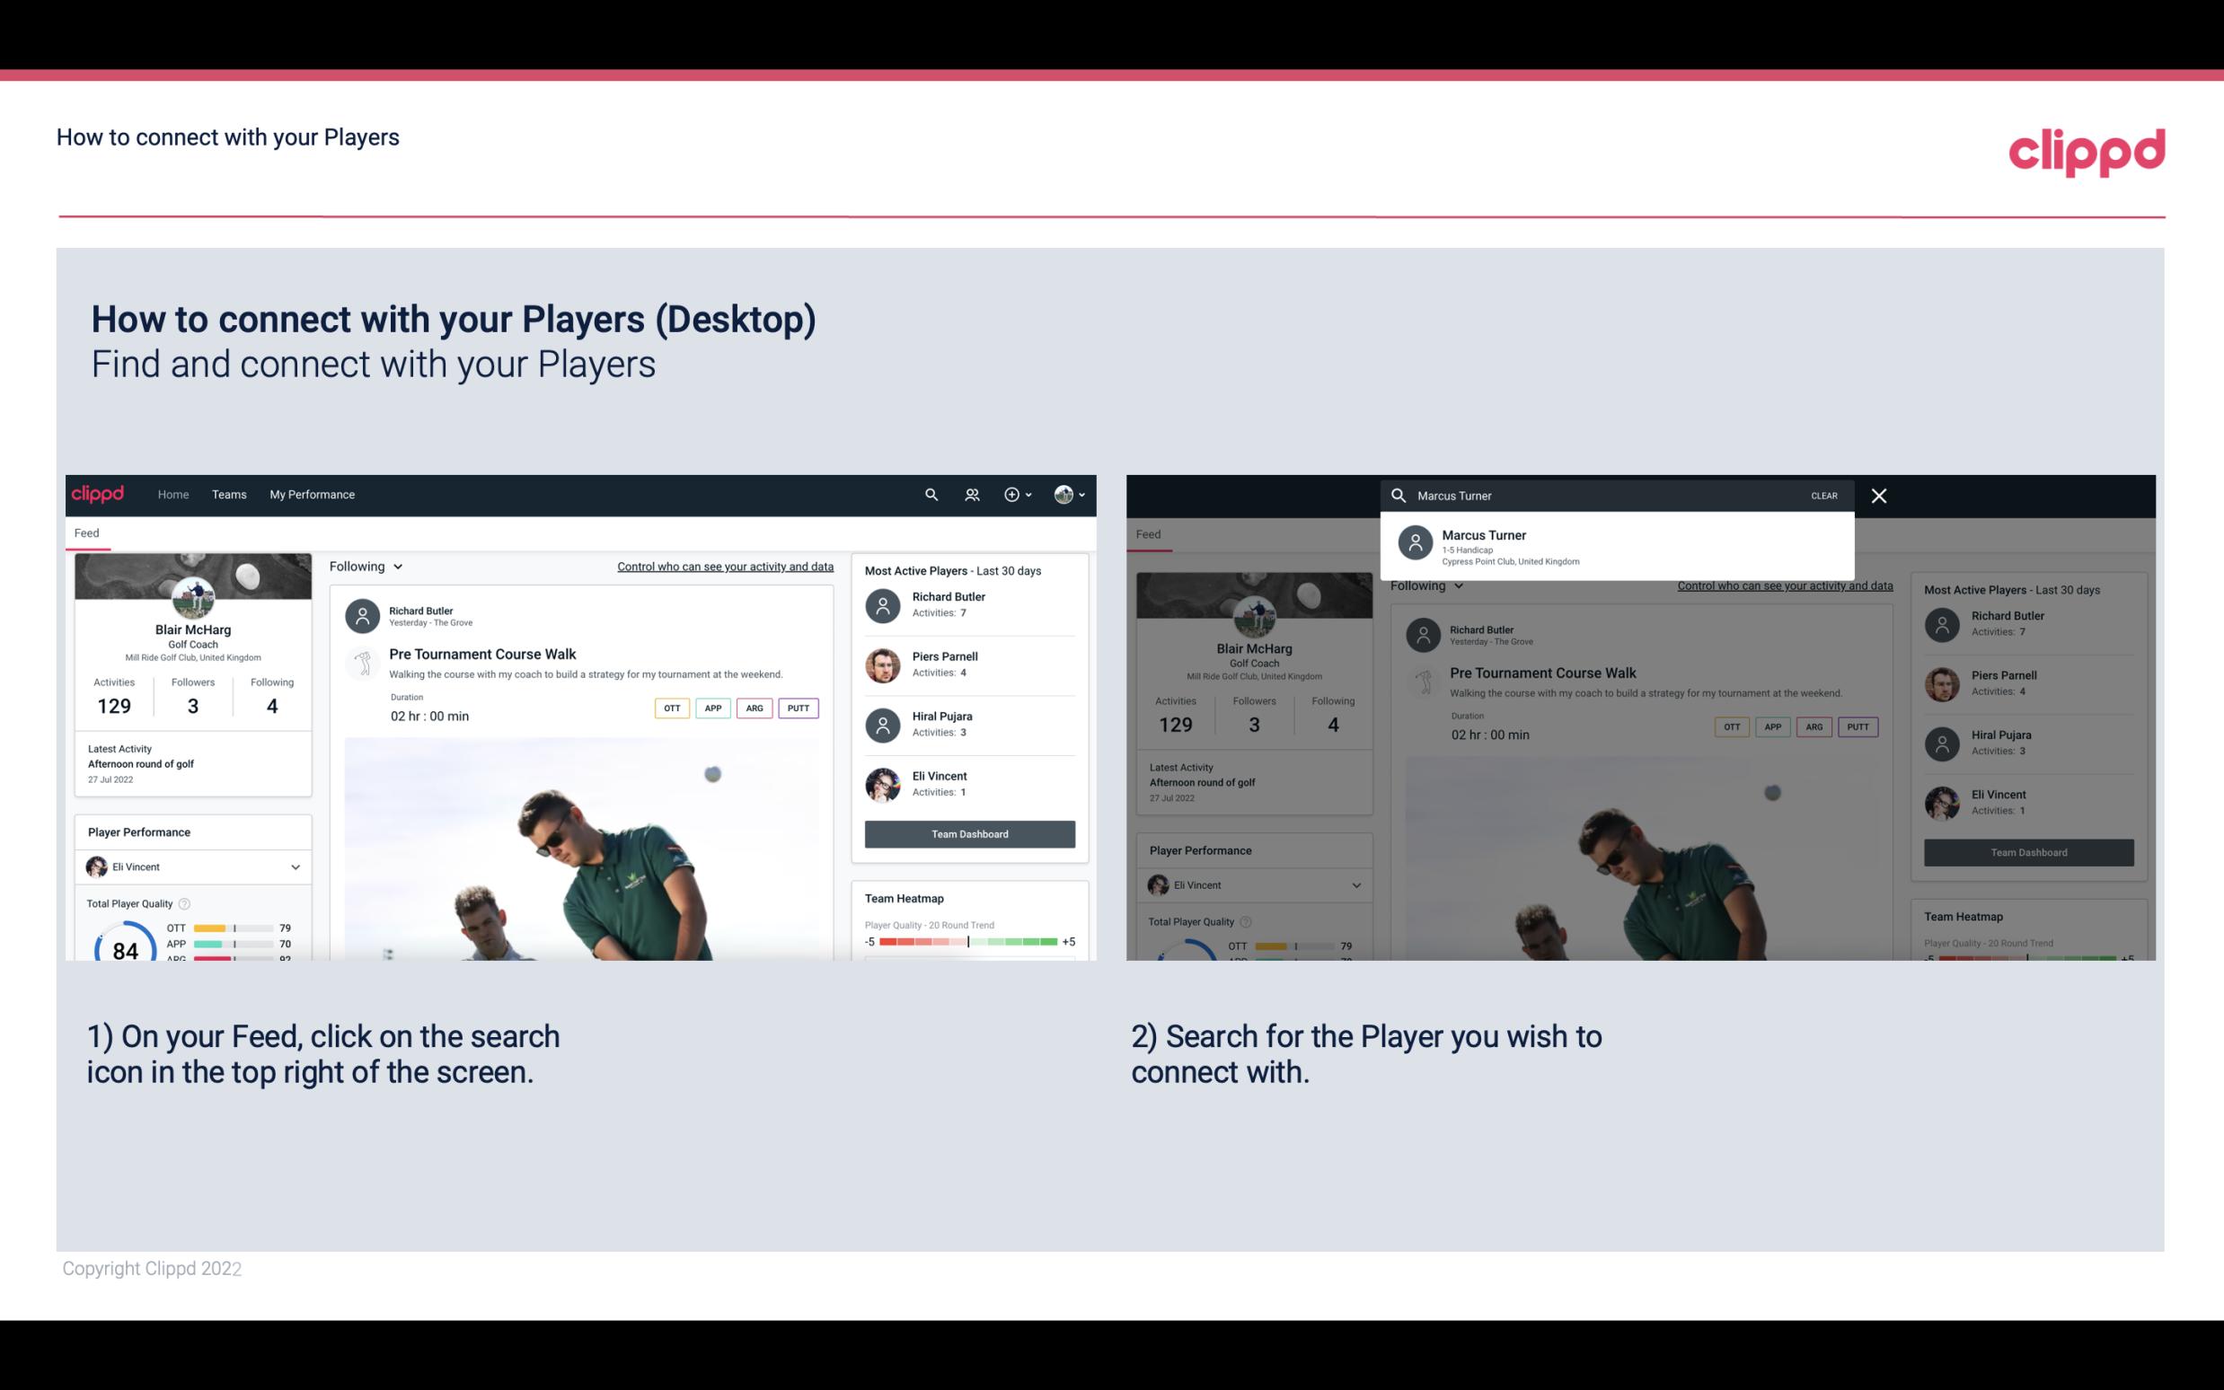Select the My Performance tab
2224x1390 pixels.
311,493
